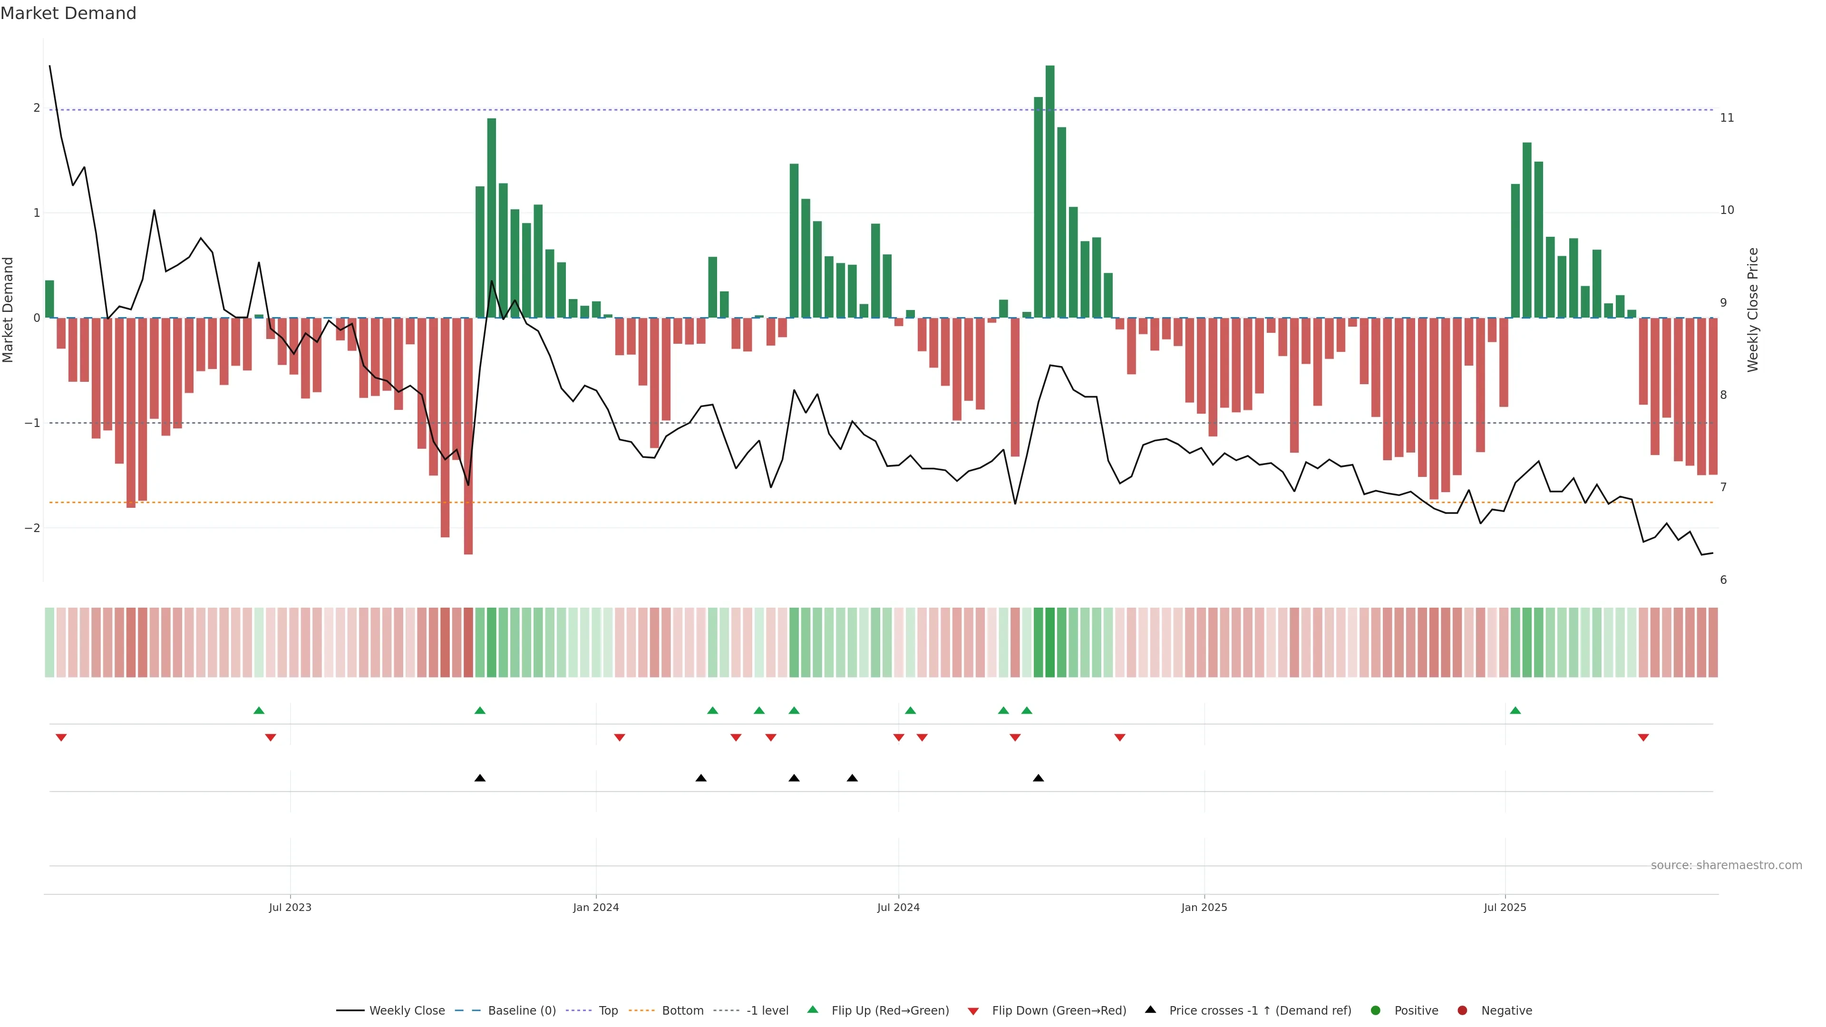Click the Jan 2025 x-axis label

click(1204, 907)
